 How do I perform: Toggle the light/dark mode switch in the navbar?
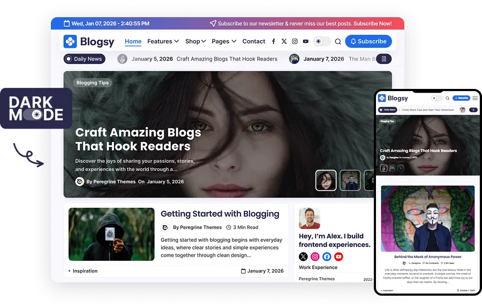click(x=322, y=41)
